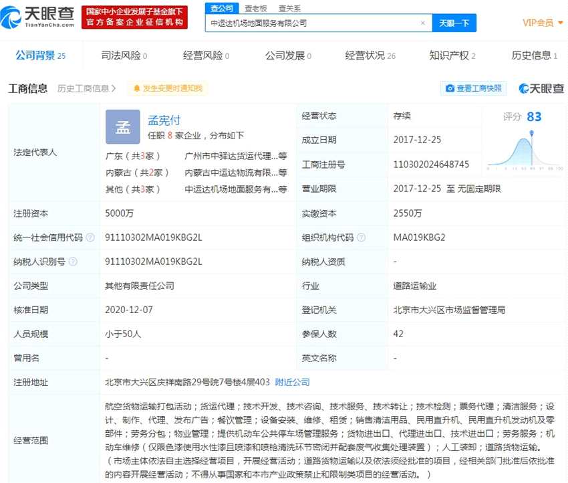Click the 查看工商快照 camera button
The height and width of the screenshot is (483, 568).
(x=474, y=88)
